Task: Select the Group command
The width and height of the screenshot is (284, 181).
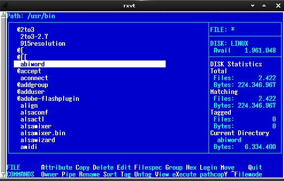Action: coord(174,167)
